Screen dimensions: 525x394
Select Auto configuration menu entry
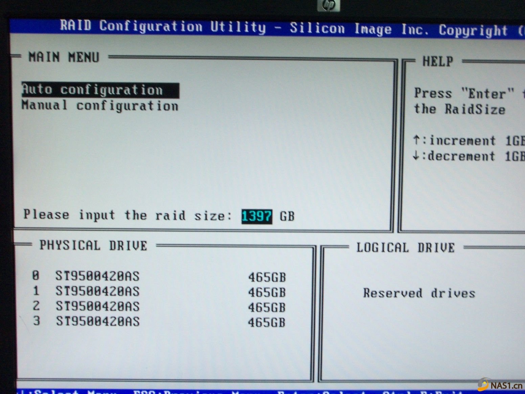(x=100, y=90)
